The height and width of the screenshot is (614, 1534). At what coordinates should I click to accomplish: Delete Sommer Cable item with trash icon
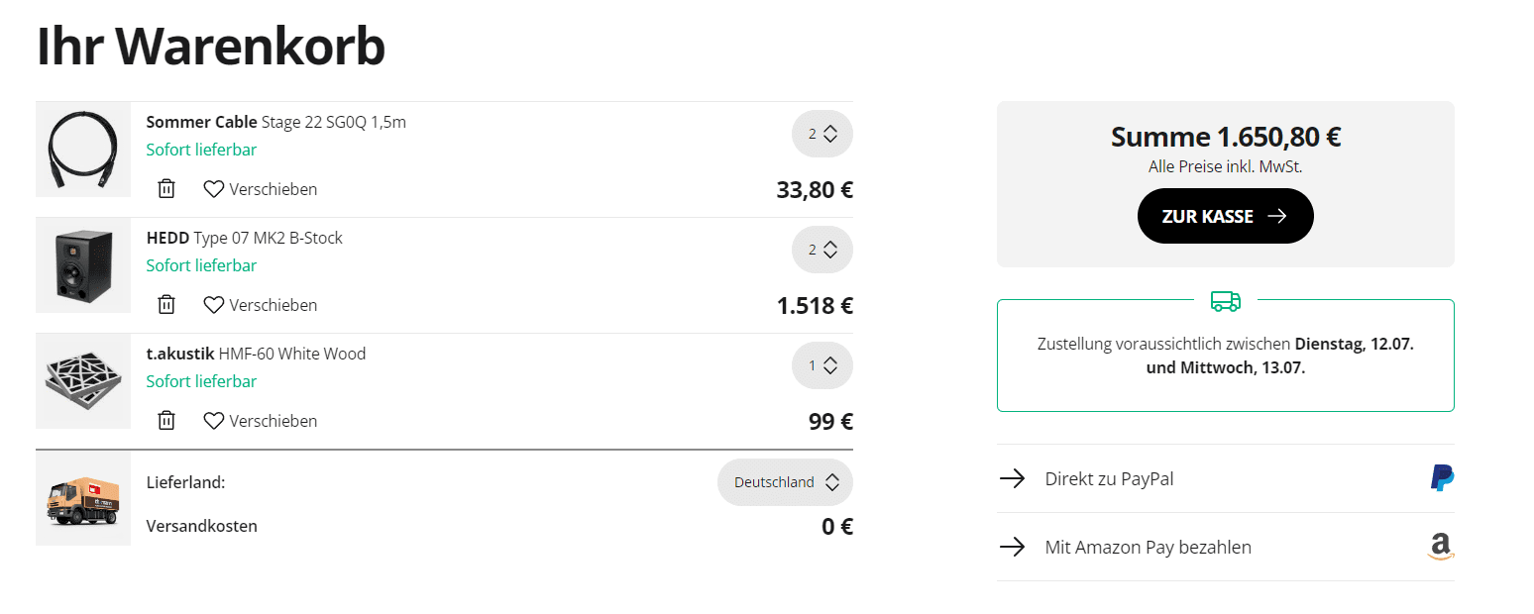tap(166, 188)
